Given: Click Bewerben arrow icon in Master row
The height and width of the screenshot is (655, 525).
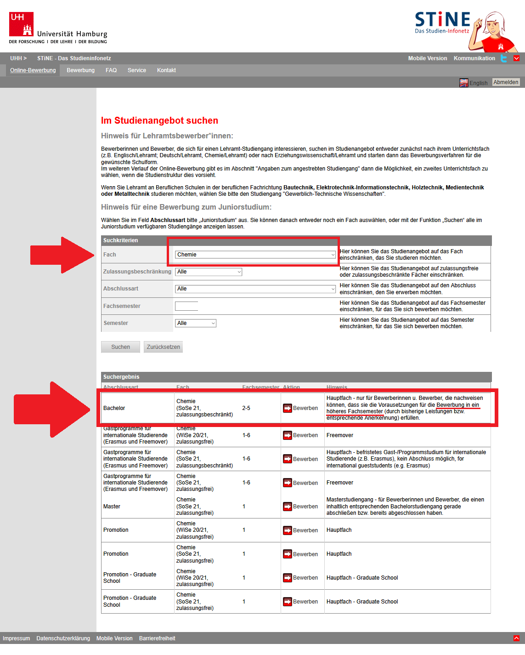Looking at the screenshot, I should (288, 507).
